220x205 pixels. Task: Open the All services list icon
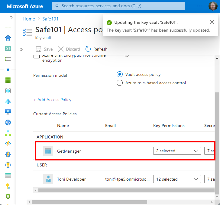(8, 59)
